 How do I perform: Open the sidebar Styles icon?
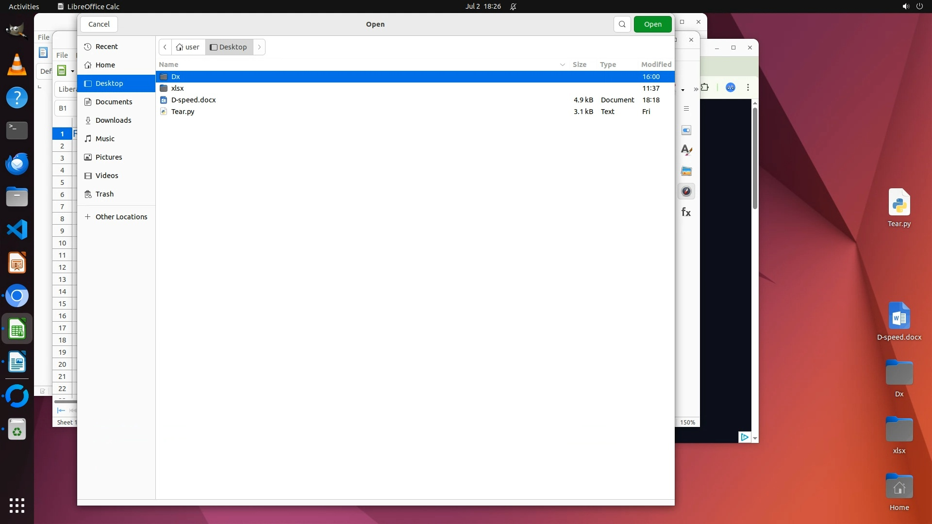686,150
